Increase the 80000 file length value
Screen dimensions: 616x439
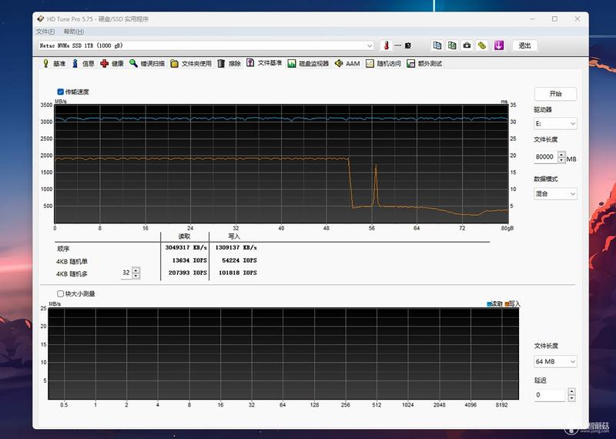[562, 155]
